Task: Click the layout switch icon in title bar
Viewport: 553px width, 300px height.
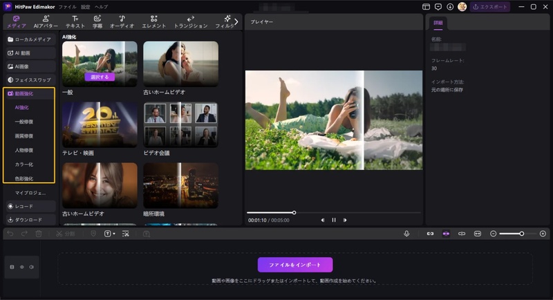Action: coord(426,6)
